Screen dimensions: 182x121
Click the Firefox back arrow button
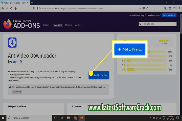[x=3, y=8]
